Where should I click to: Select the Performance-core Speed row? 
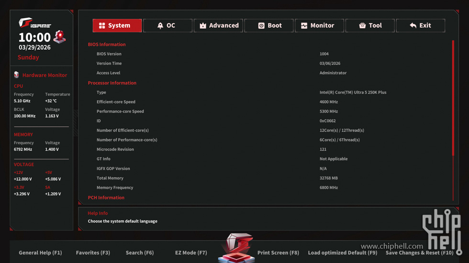click(266, 111)
